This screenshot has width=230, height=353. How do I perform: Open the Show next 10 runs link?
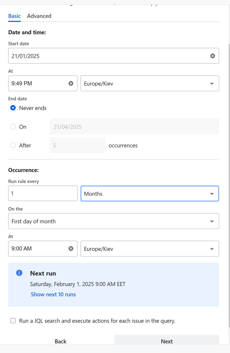[53, 294]
